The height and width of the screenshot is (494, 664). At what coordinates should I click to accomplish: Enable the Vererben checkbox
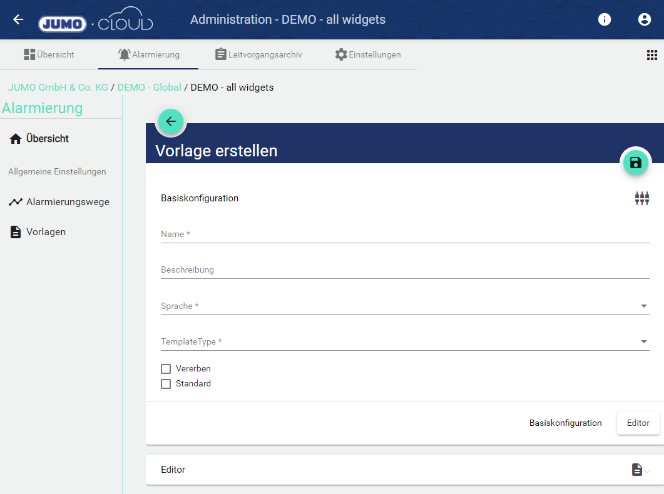tap(166, 369)
